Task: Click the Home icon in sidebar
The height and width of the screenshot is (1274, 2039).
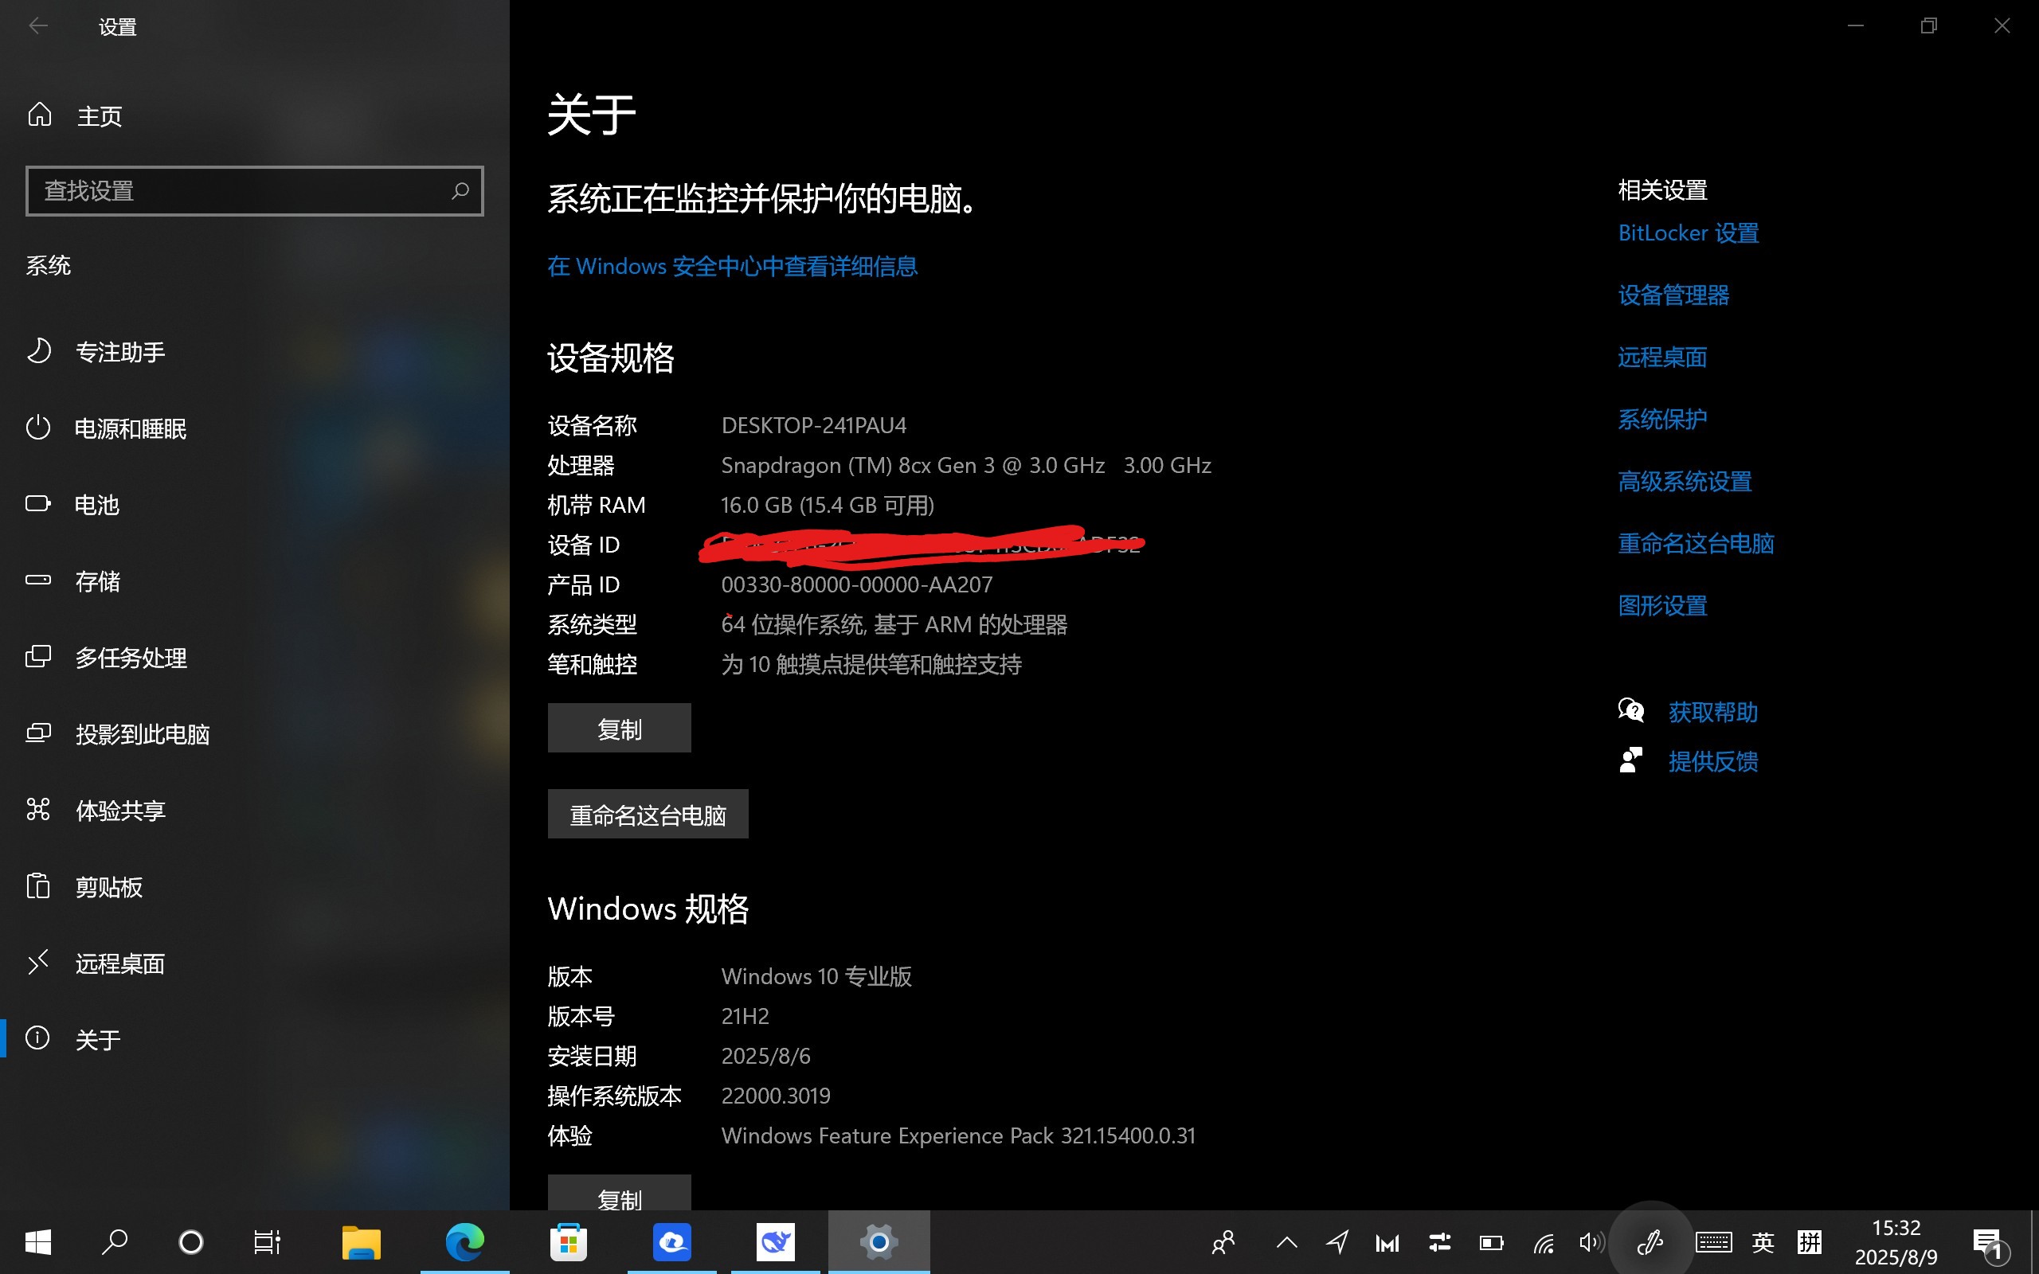Action: click(x=40, y=115)
